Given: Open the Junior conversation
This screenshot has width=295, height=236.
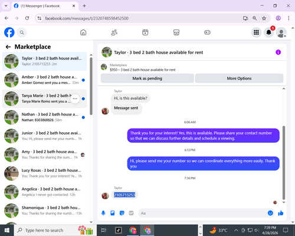Looking at the screenshot, I should coord(44,136).
